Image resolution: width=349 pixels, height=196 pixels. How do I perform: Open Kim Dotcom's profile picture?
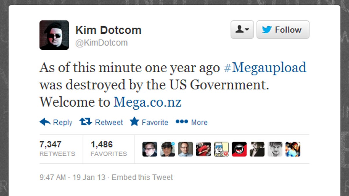[x=54, y=35]
